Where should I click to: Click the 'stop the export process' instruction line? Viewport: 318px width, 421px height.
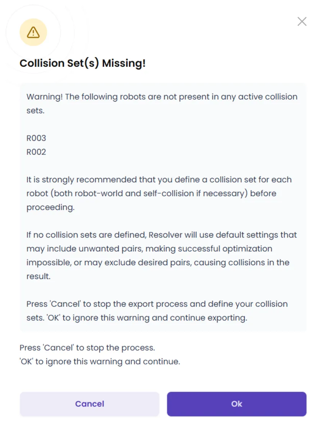pos(157,304)
